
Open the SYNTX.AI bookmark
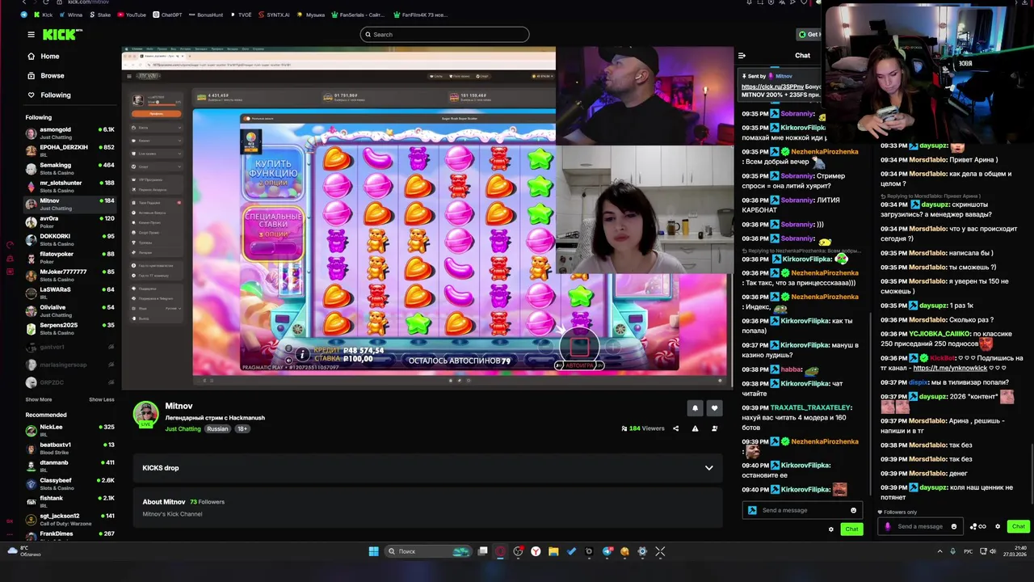pyautogui.click(x=273, y=15)
